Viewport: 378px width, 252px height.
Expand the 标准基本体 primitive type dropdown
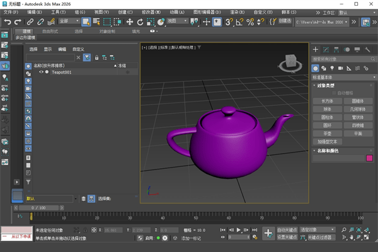(344, 76)
